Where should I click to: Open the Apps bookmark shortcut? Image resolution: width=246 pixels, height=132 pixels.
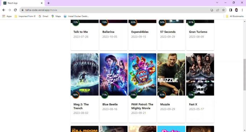7,16
